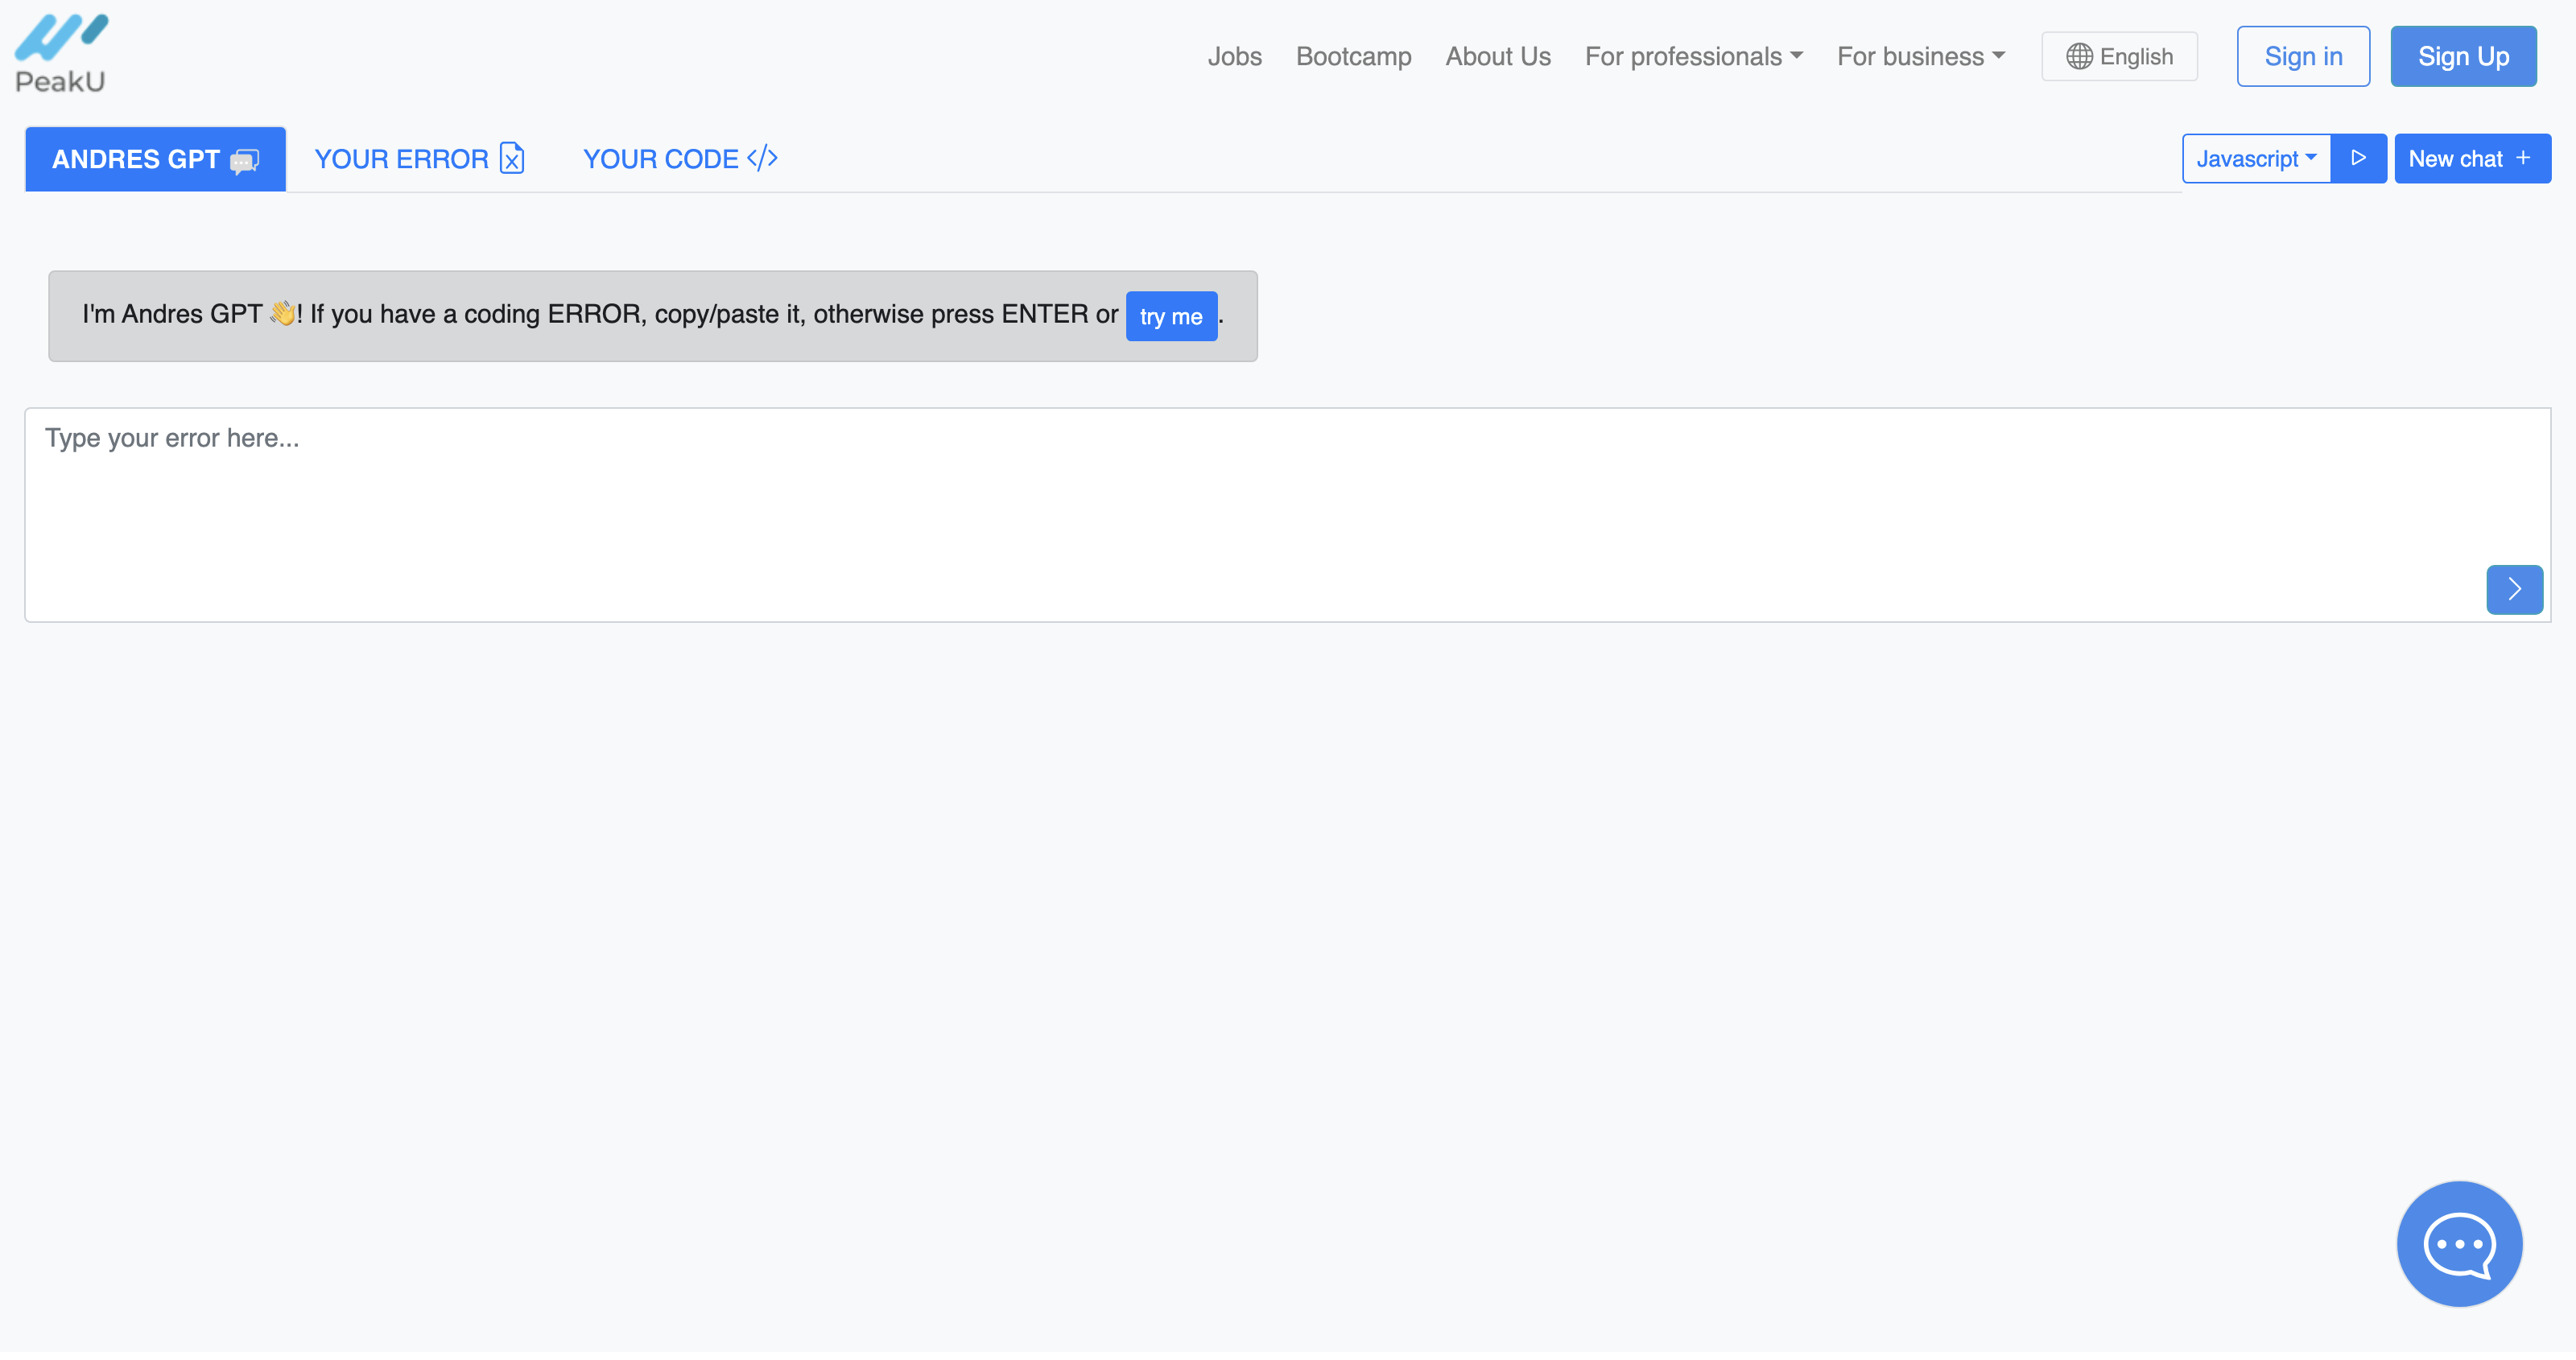
Task: Click the Sign Up button
Action: coord(2463,56)
